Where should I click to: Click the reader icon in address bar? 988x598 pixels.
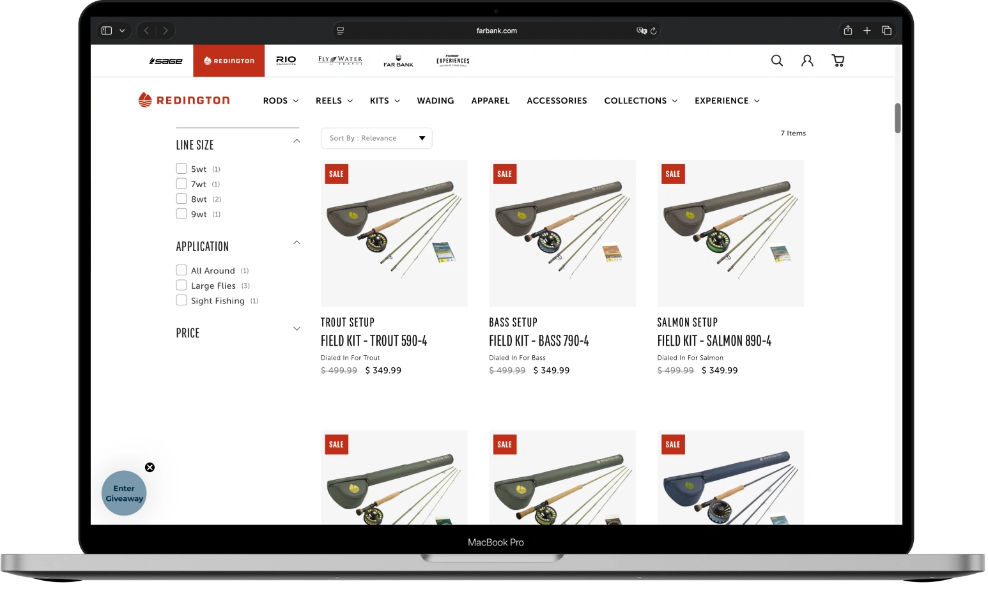[341, 31]
